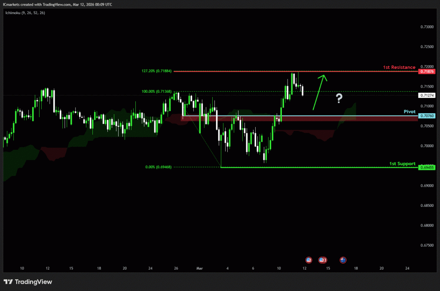
Task: Click the 1st Support label
Action: click(402, 164)
